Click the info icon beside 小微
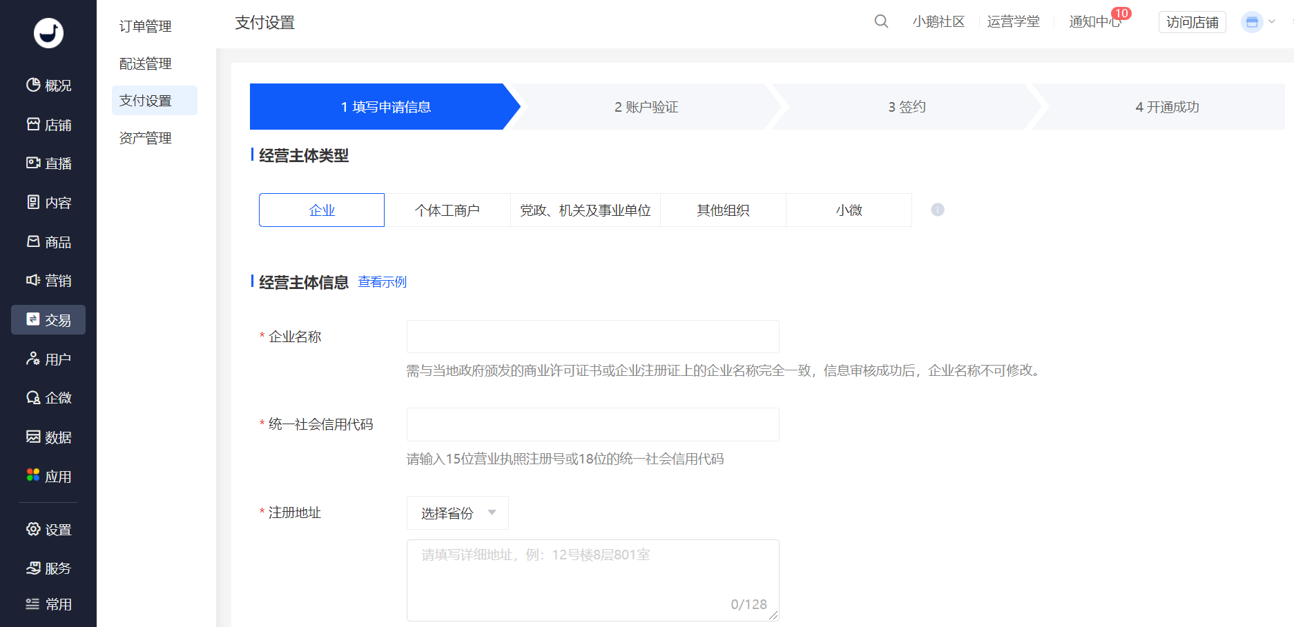This screenshot has width=1294, height=627. coord(938,210)
